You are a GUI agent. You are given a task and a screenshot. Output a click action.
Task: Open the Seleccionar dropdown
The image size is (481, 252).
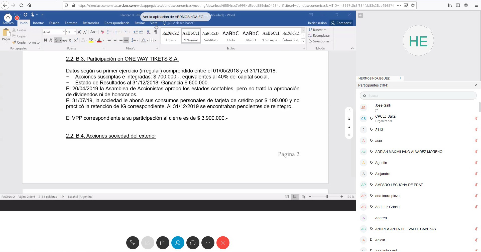(x=320, y=41)
